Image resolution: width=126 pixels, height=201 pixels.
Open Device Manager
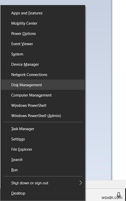(x=43, y=64)
